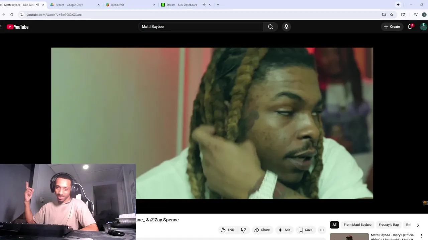Image resolution: width=428 pixels, height=240 pixels.
Task: Open site information icon in address bar
Action: (22, 15)
